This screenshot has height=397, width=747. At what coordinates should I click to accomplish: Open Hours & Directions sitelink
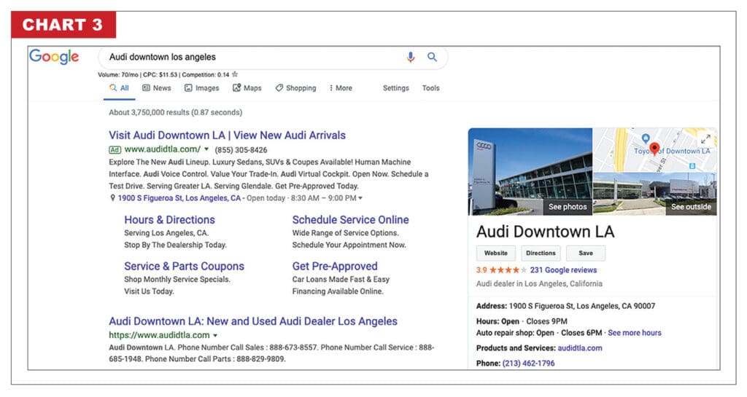(169, 220)
